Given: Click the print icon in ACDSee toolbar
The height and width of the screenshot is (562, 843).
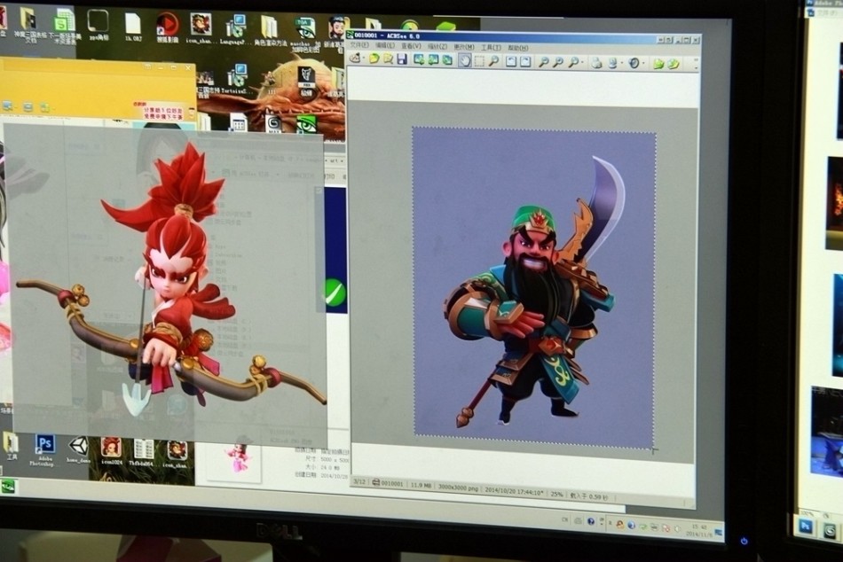Looking at the screenshot, I should 596,64.
